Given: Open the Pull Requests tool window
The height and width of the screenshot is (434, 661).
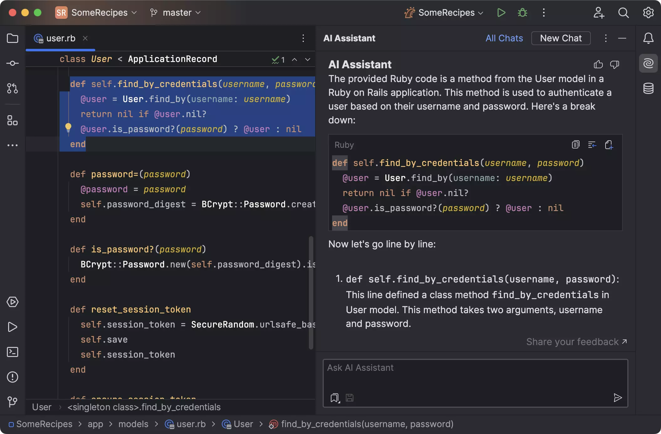Looking at the screenshot, I should click(13, 88).
